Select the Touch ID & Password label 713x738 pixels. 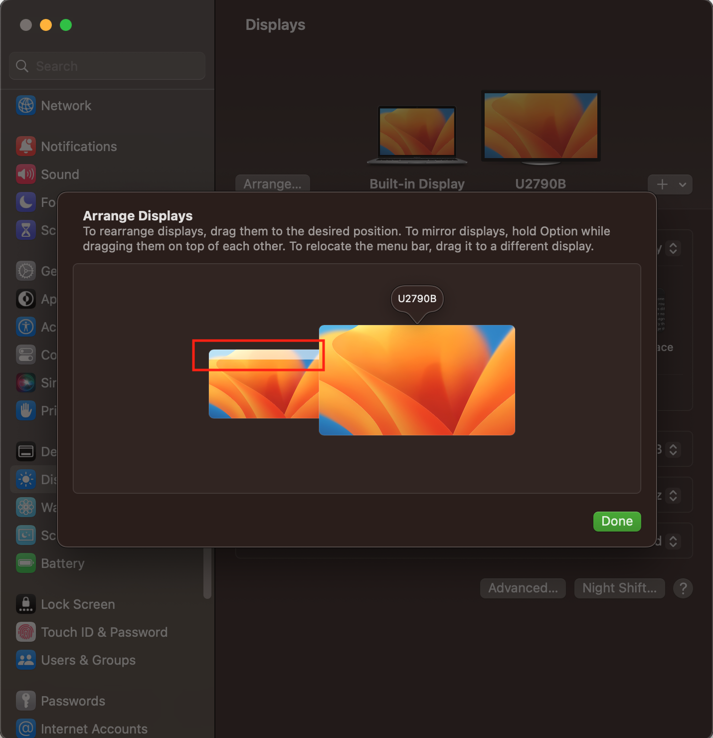pyautogui.click(x=104, y=632)
